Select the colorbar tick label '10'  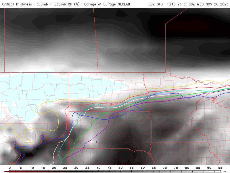click(x=32, y=168)
